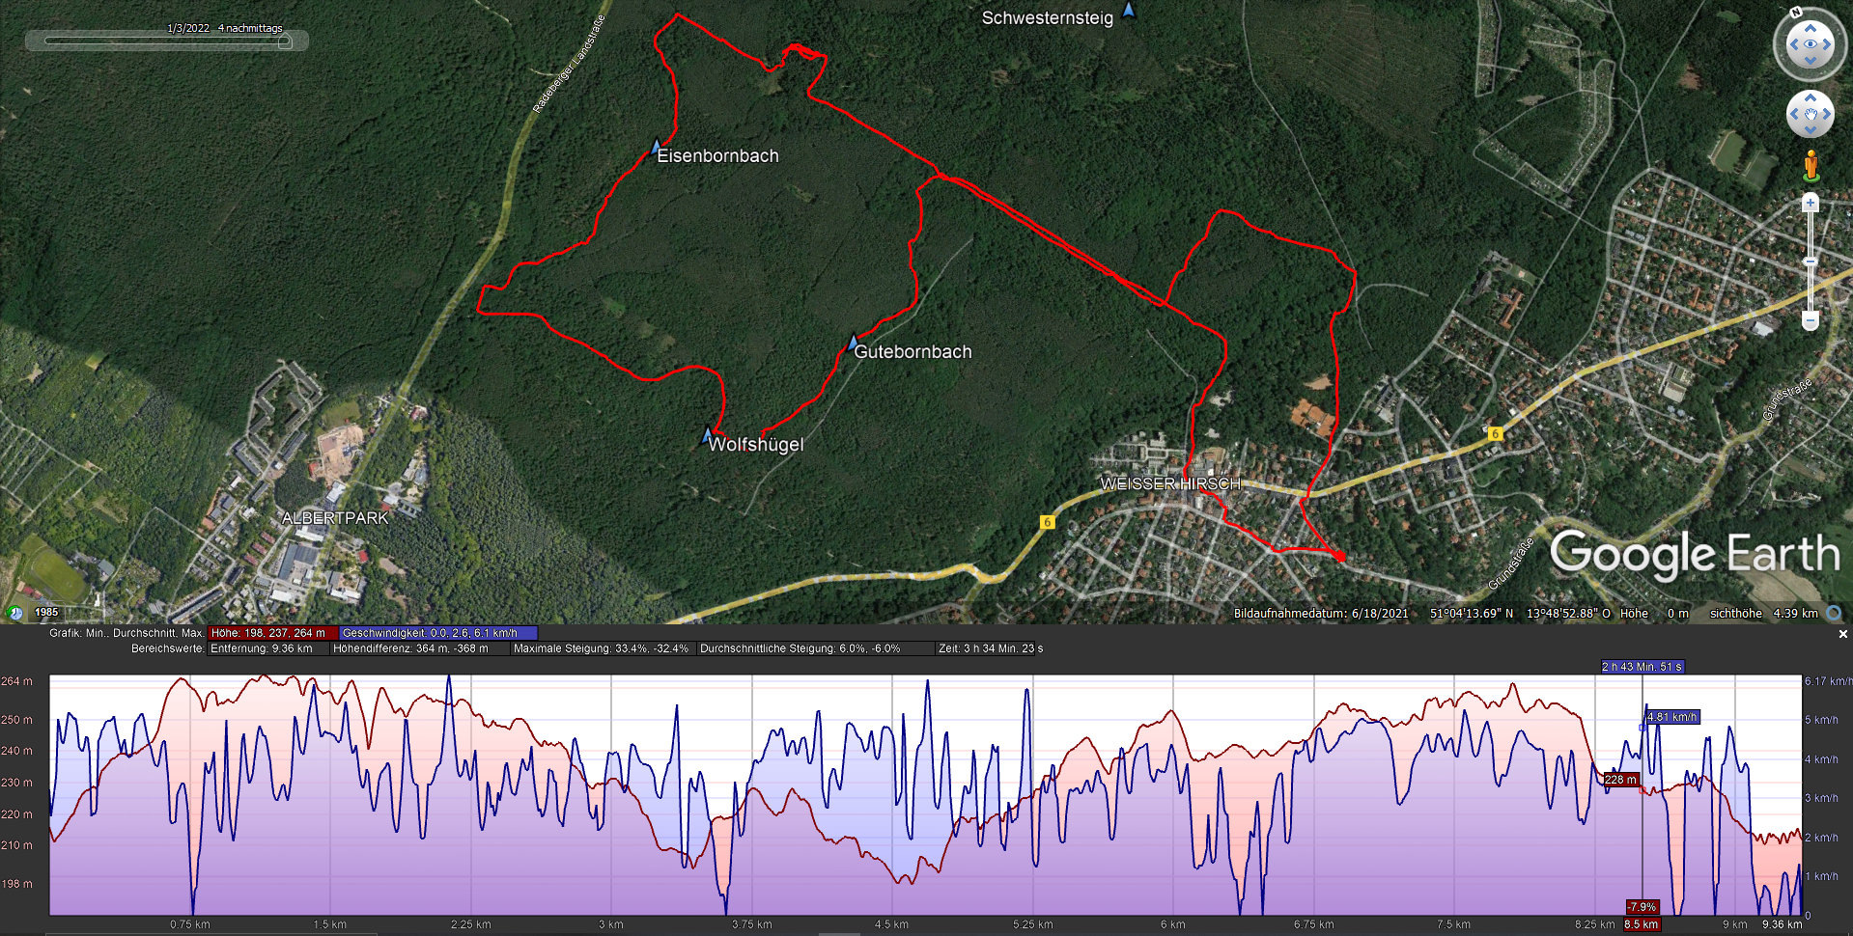Click the orange Street View pegman

[x=1811, y=166]
